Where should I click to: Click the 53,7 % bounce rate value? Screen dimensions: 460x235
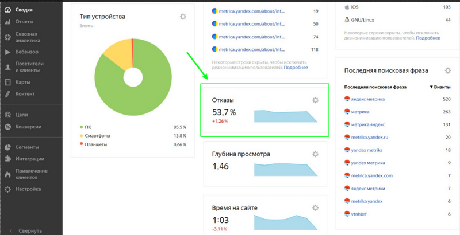point(224,112)
